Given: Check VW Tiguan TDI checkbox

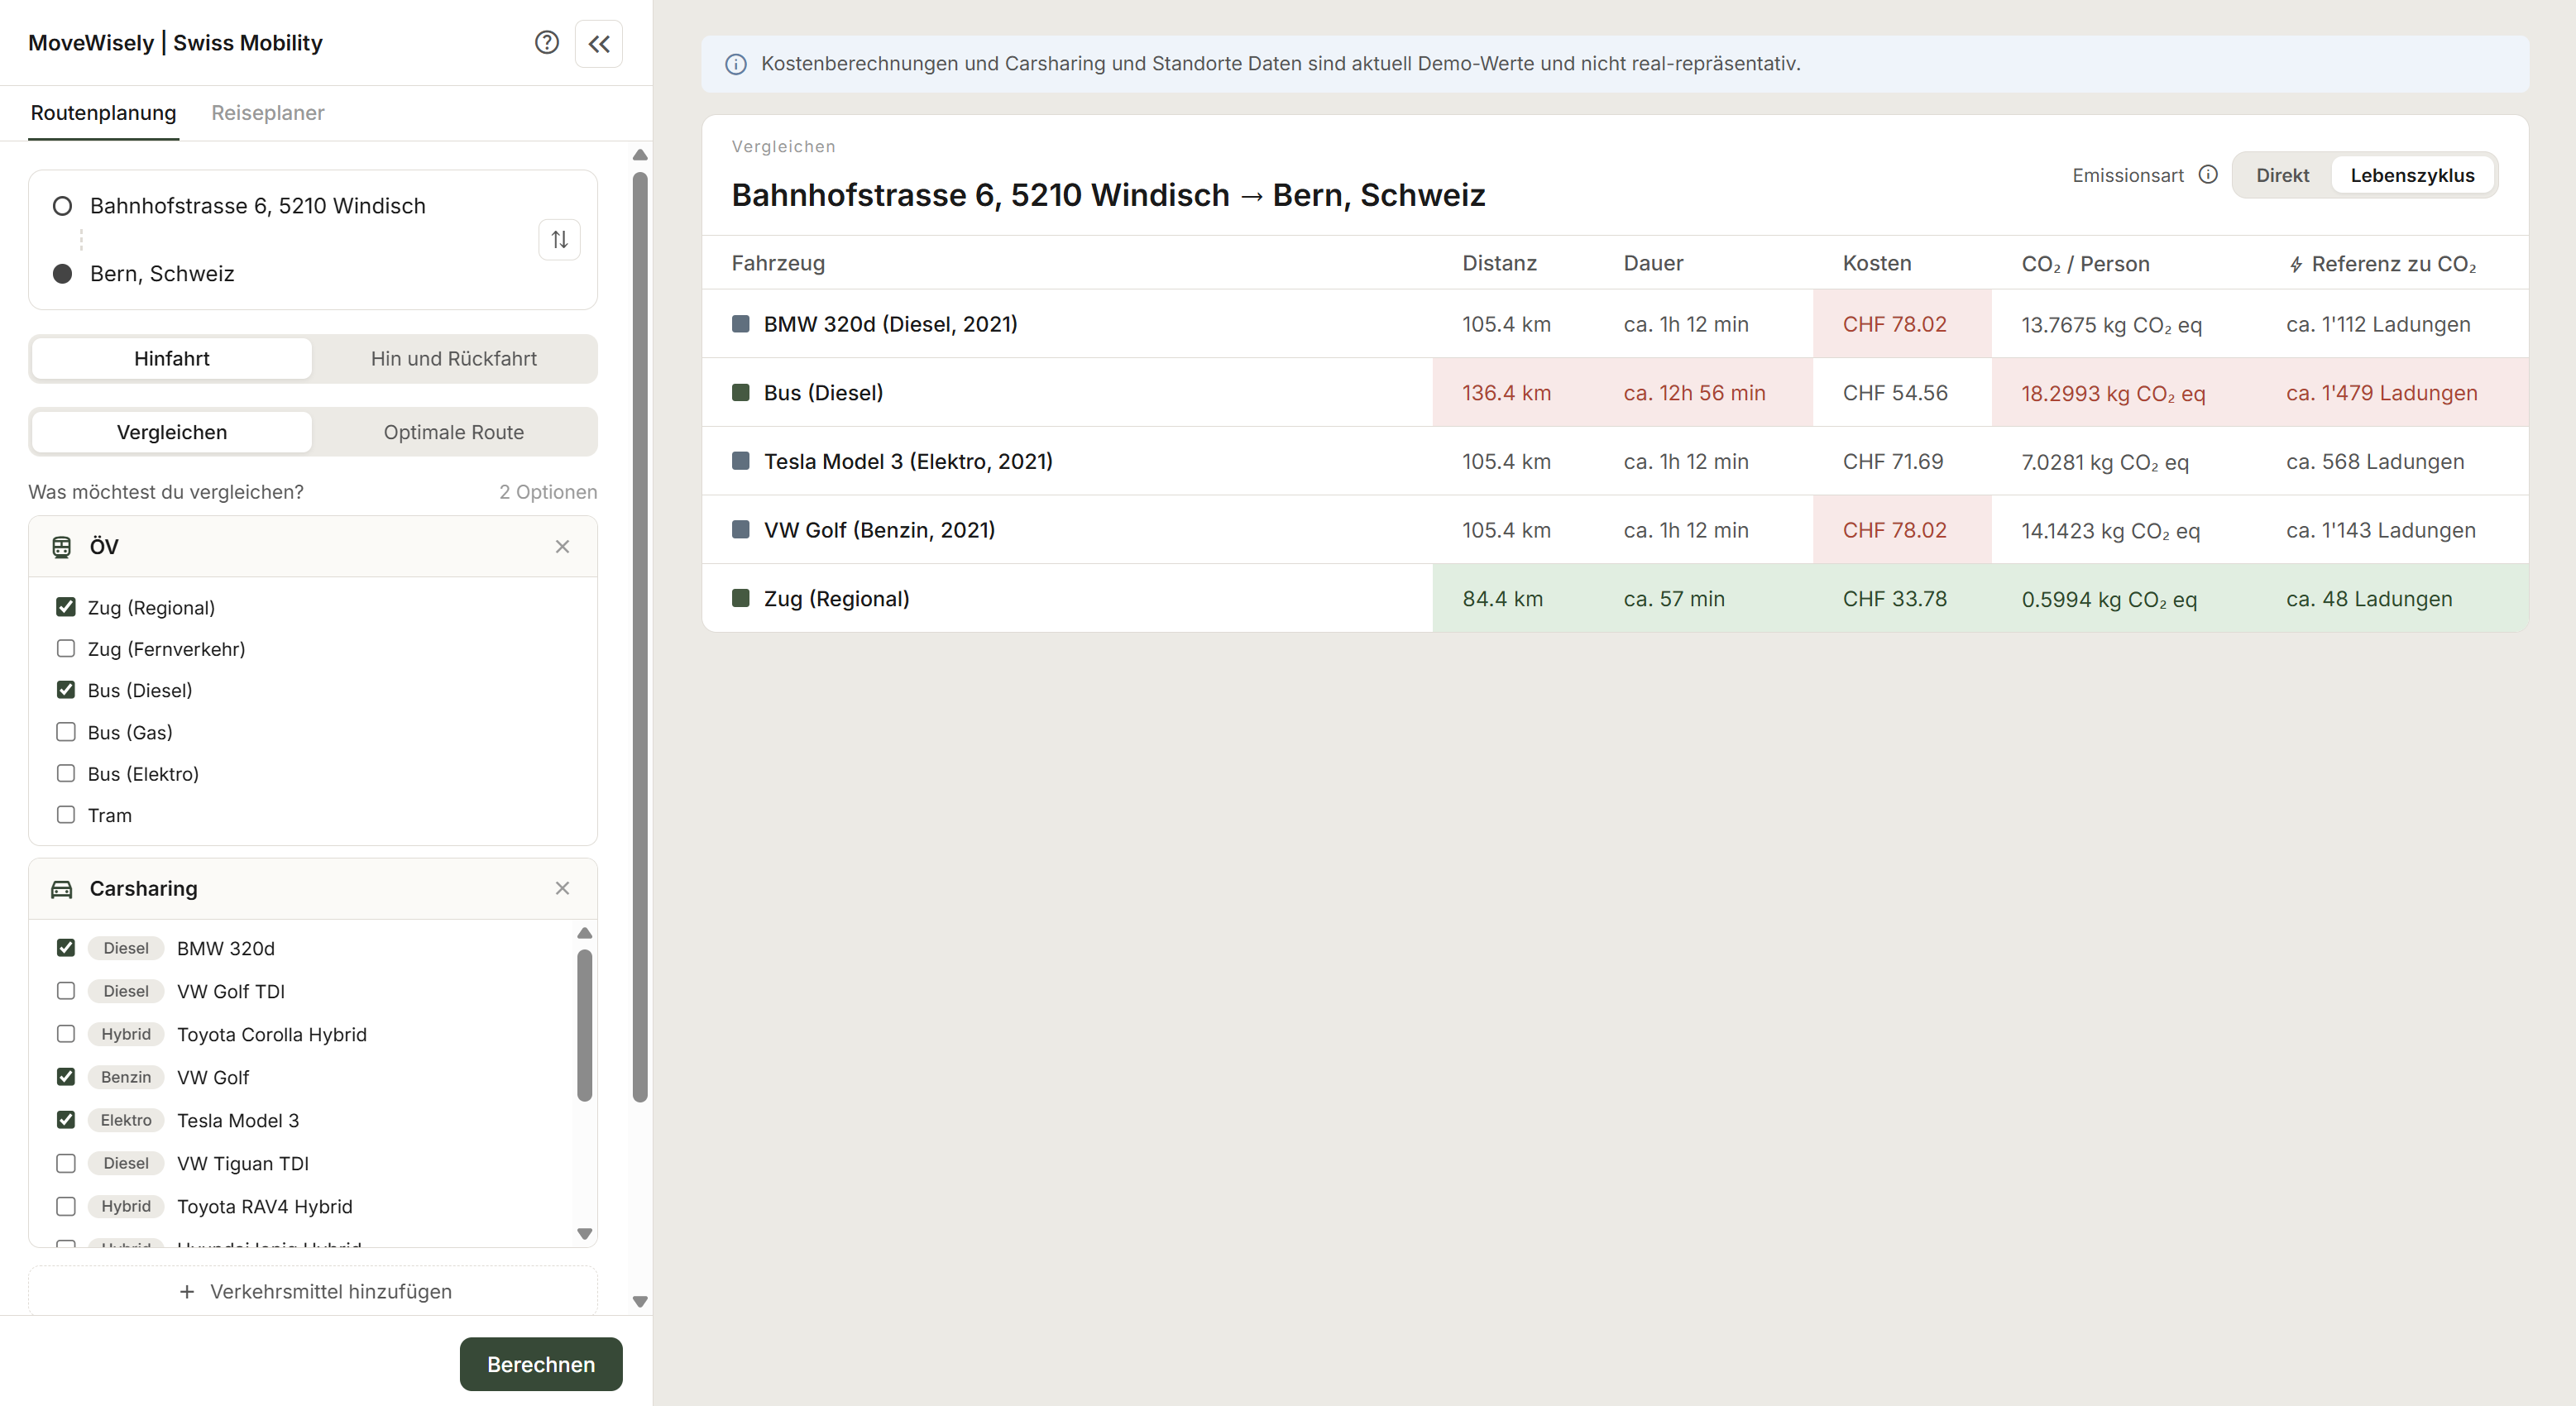Looking at the screenshot, I should tap(66, 1163).
